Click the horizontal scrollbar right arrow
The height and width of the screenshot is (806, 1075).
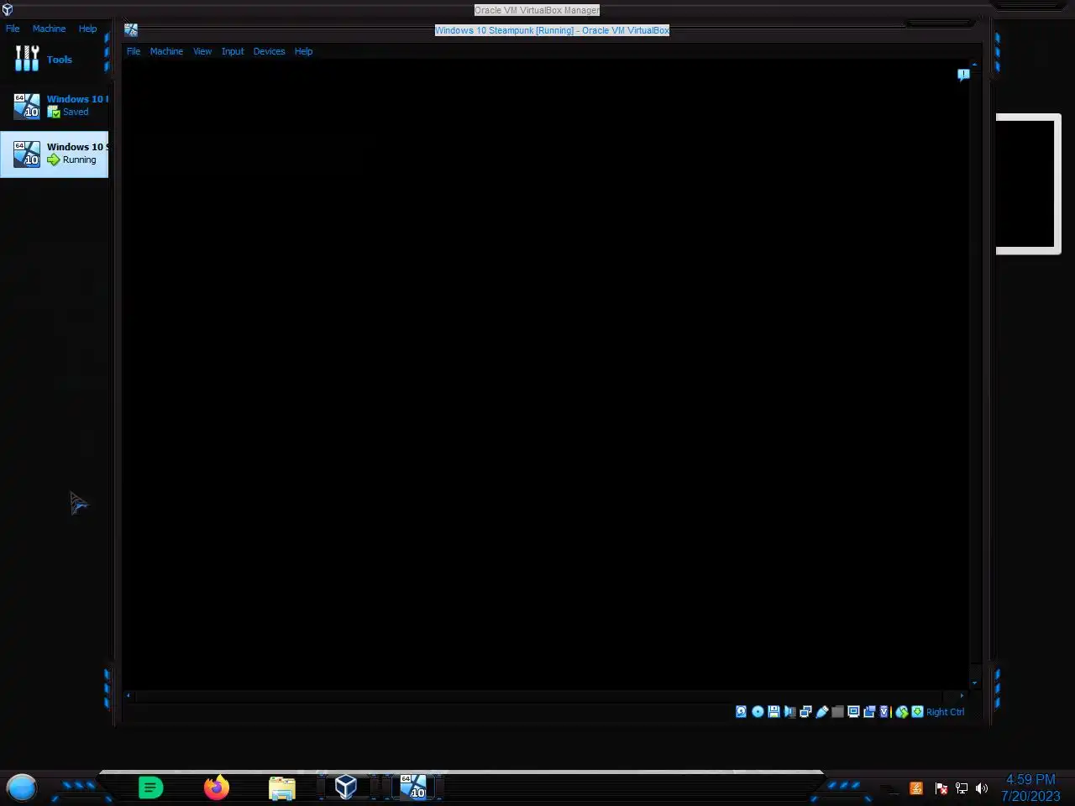(x=962, y=695)
